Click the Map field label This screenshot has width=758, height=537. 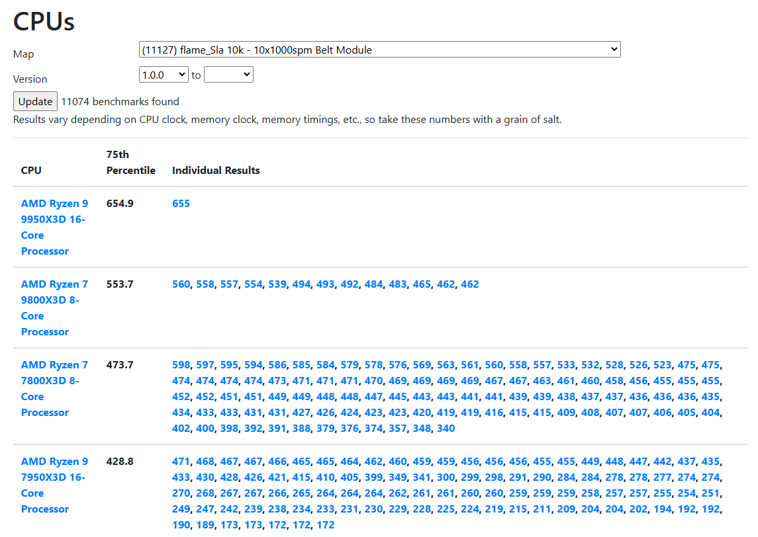[x=23, y=54]
